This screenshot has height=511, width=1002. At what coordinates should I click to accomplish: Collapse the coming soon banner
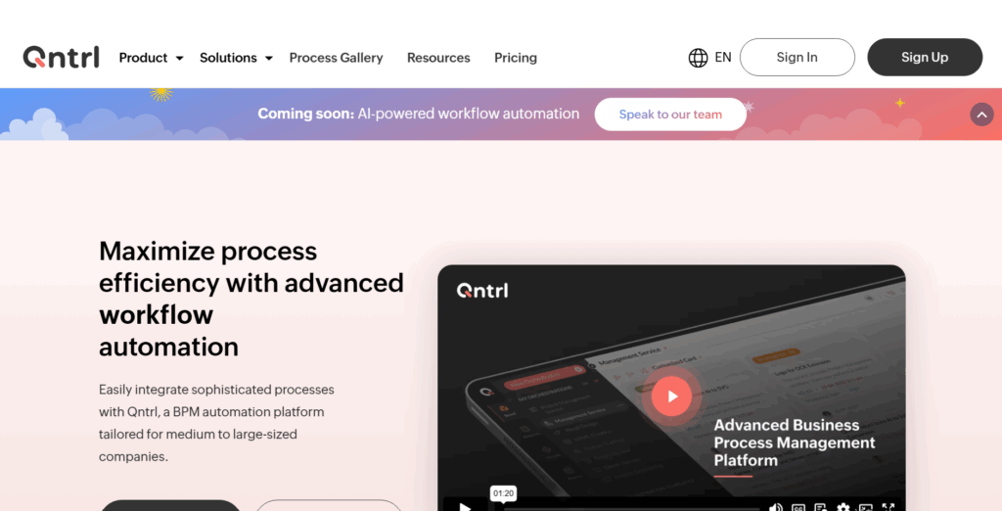pyautogui.click(x=981, y=115)
